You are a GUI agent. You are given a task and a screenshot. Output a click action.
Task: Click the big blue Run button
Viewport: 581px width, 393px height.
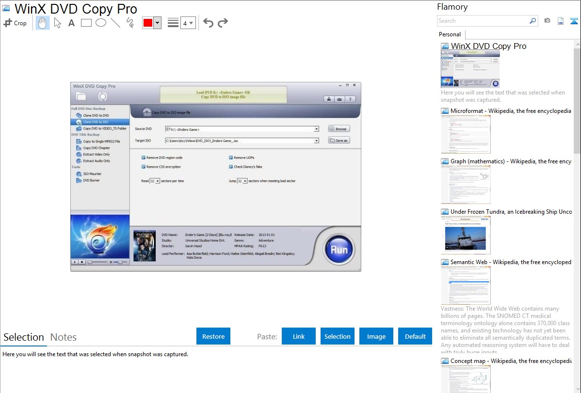339,249
